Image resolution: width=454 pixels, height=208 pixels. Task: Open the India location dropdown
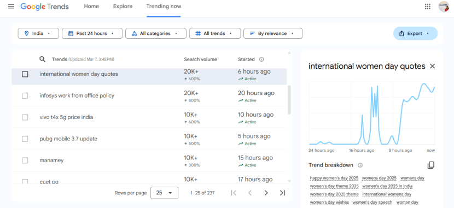pos(38,33)
